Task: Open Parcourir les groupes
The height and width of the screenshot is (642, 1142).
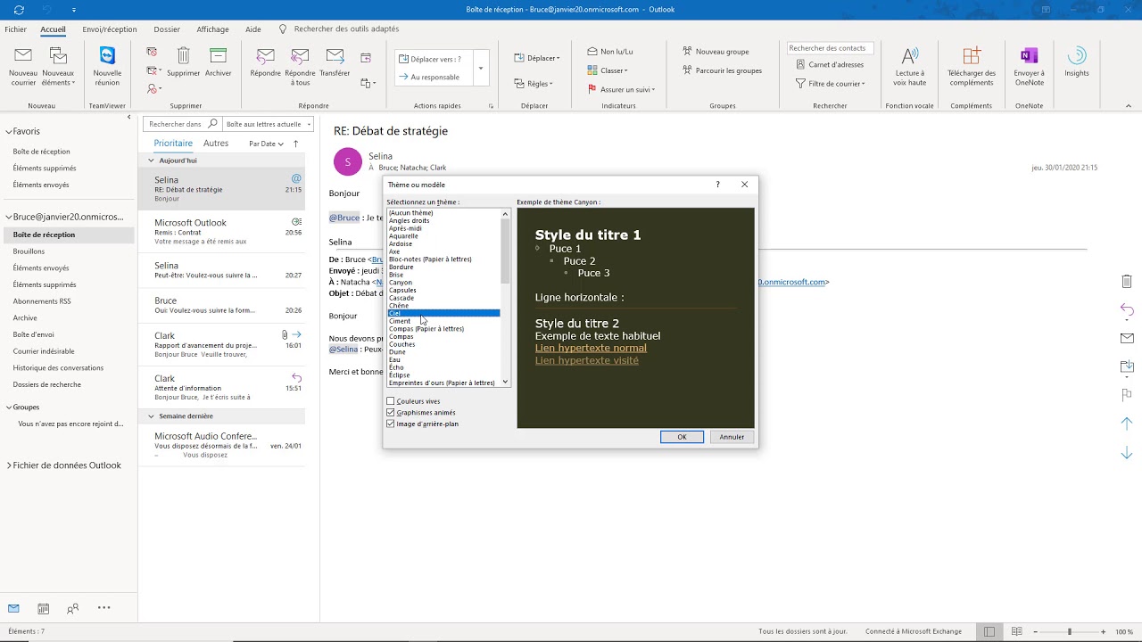Action: click(x=722, y=70)
